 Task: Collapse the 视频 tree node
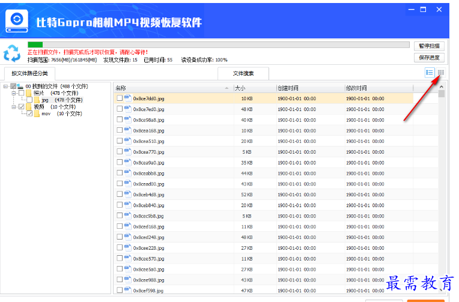[13, 107]
